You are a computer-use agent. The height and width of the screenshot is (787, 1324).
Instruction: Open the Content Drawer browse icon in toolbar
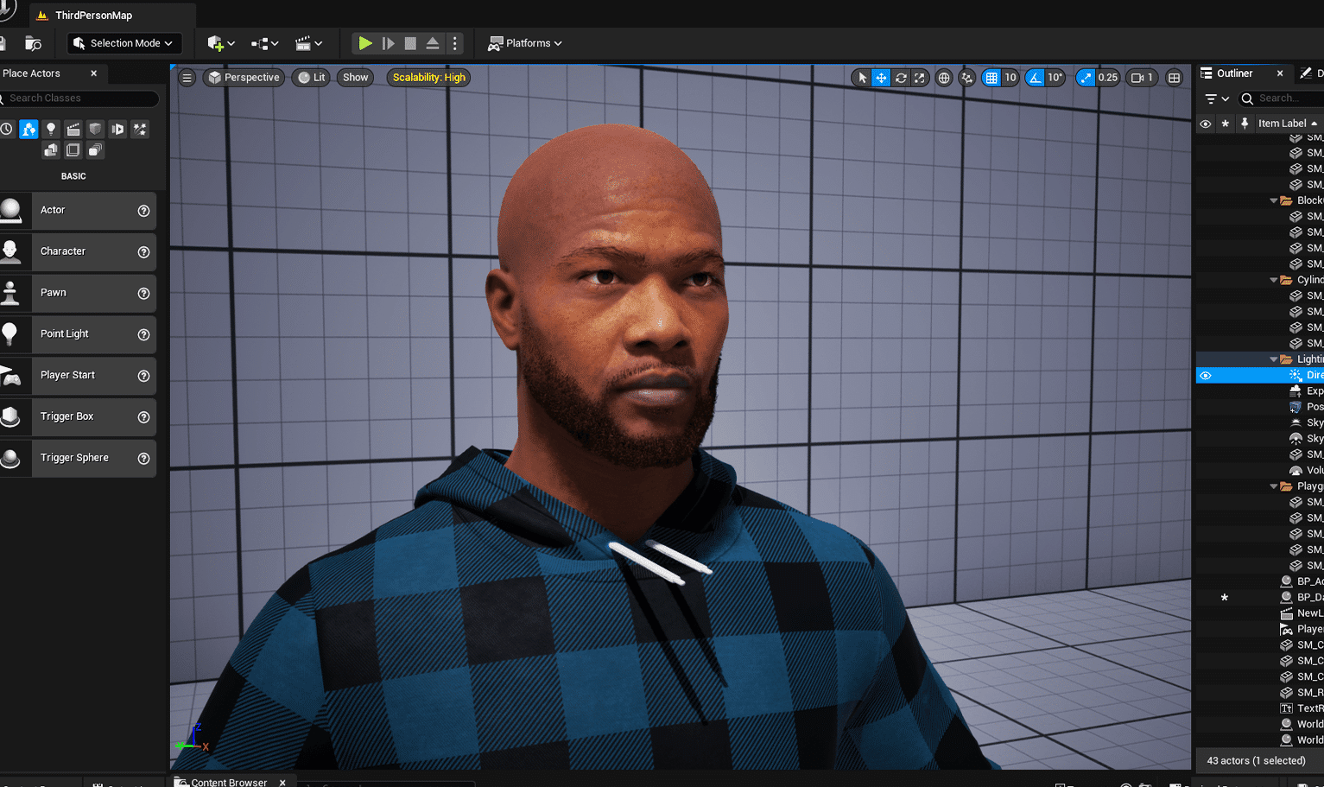(x=33, y=43)
